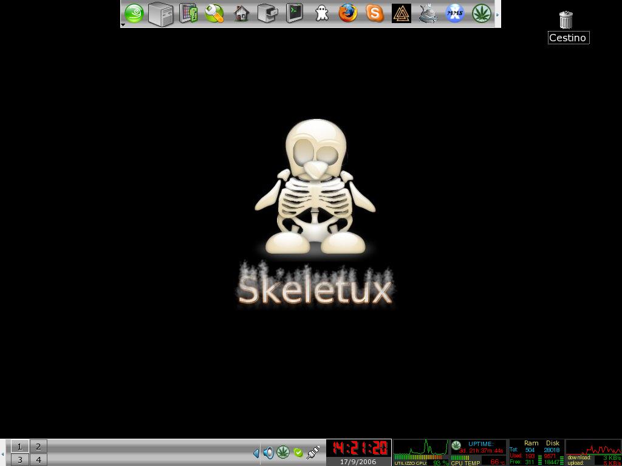This screenshot has width=622, height=466.
Task: Launch the white ghost application icon
Action: [x=322, y=14]
